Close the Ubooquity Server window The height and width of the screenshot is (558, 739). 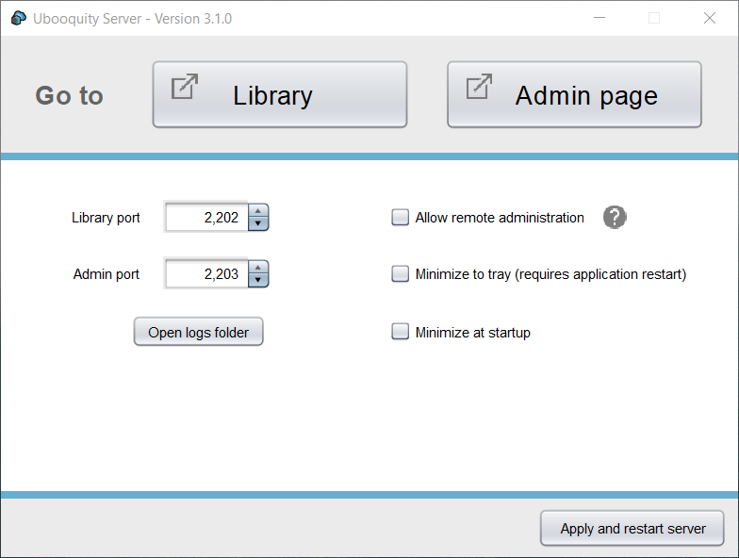pyautogui.click(x=710, y=18)
